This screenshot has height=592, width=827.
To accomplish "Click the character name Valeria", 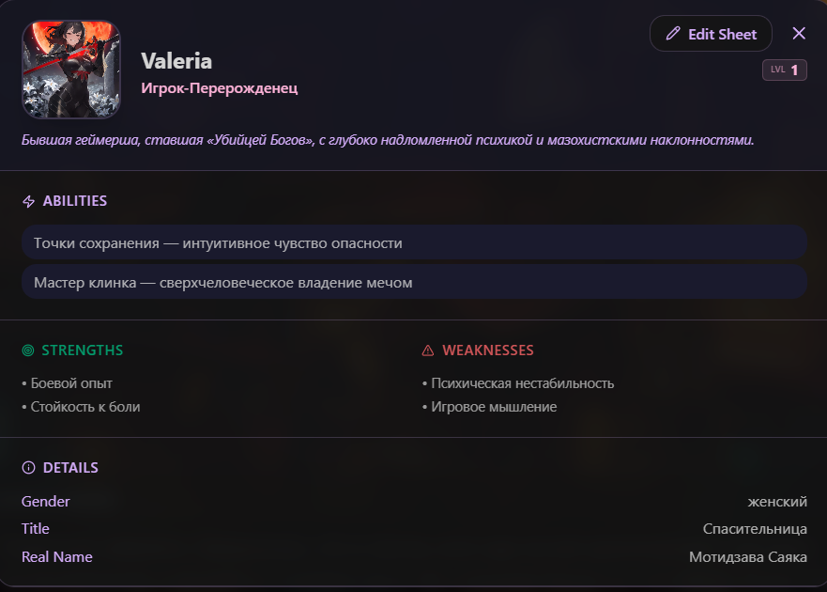I will click(176, 61).
